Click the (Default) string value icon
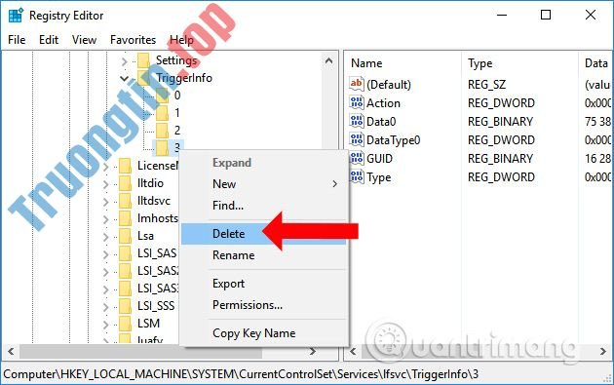This screenshot has height=385, width=614. [x=357, y=84]
